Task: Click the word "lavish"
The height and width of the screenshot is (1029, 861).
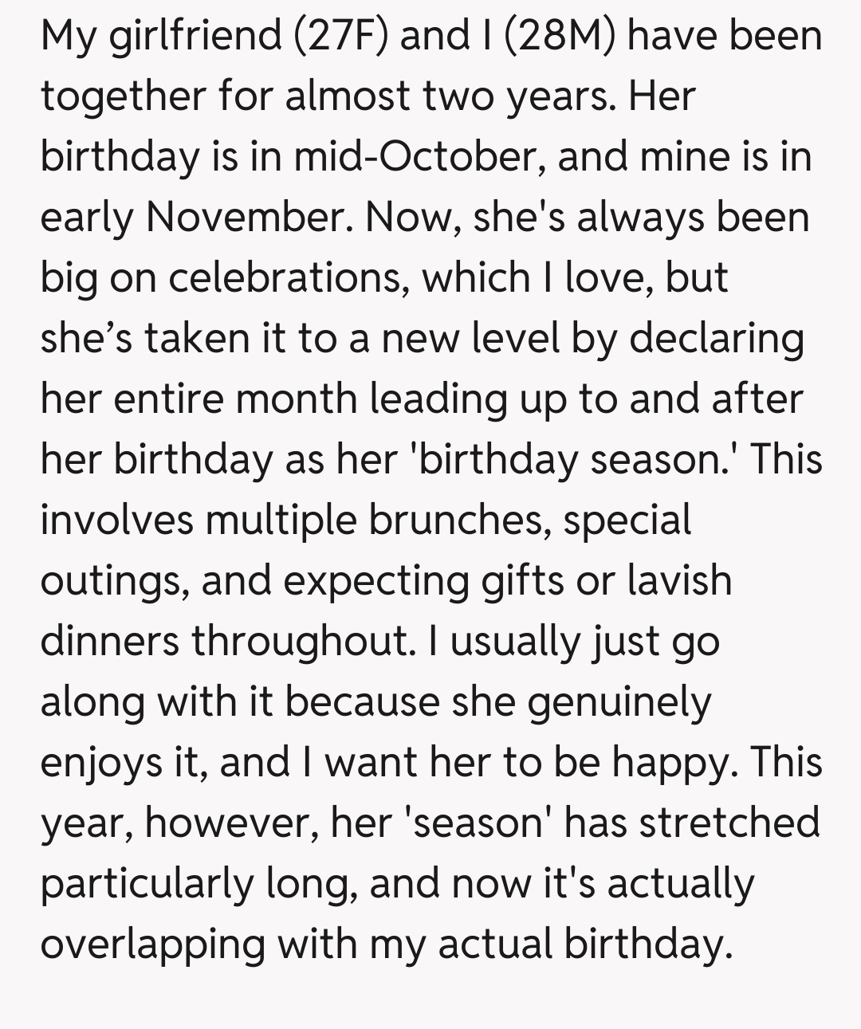Action: tap(679, 580)
